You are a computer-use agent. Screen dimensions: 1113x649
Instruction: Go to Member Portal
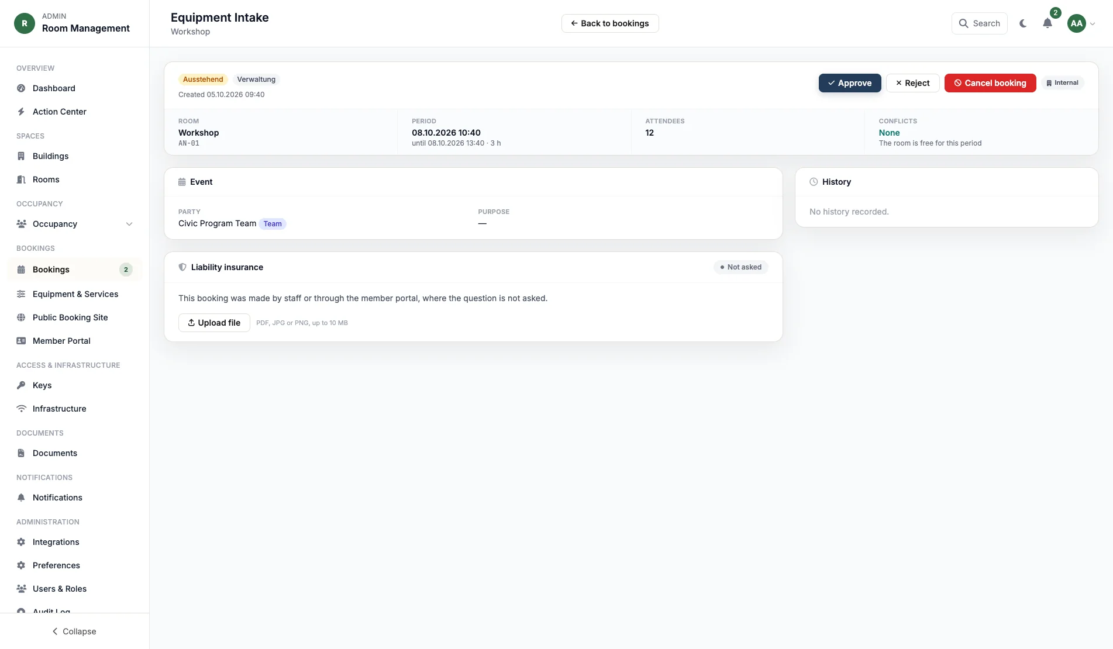point(75,341)
